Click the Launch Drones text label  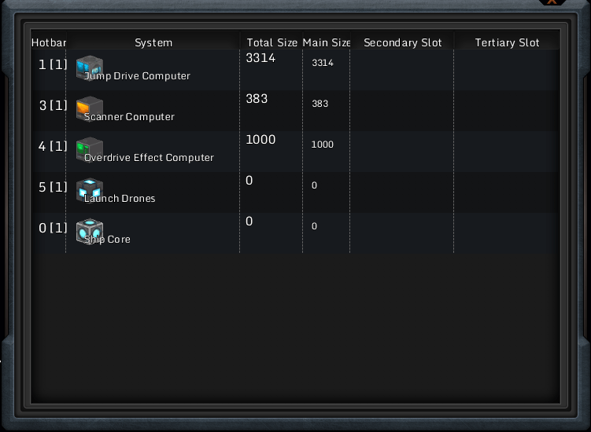[120, 199]
